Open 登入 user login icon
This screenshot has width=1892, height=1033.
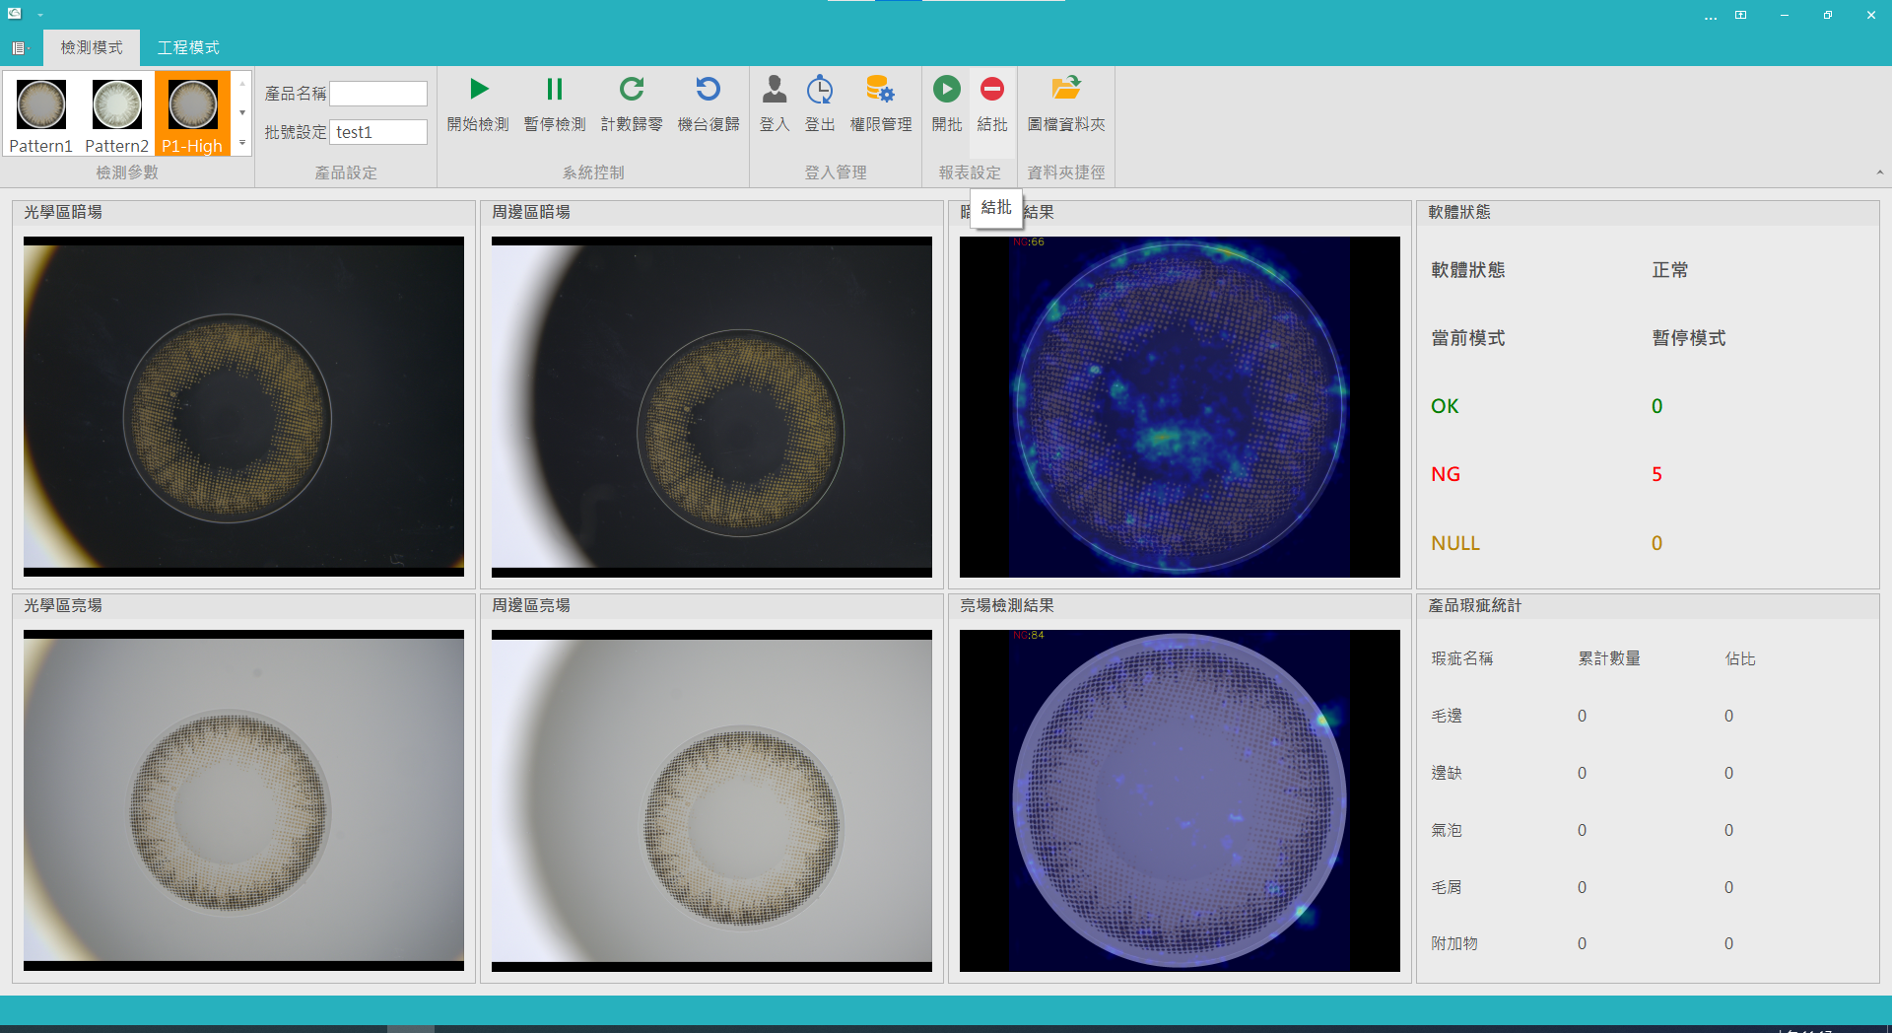coord(775,91)
